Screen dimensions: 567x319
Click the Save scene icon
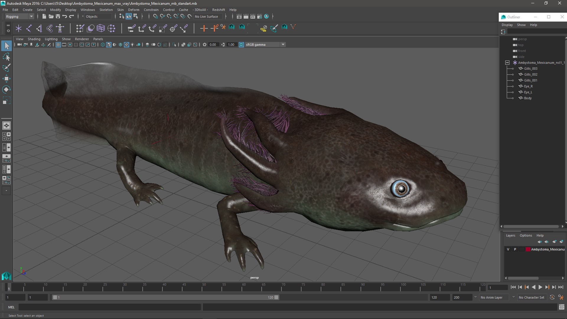(58, 17)
